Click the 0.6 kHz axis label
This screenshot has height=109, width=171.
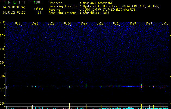click(2, 104)
